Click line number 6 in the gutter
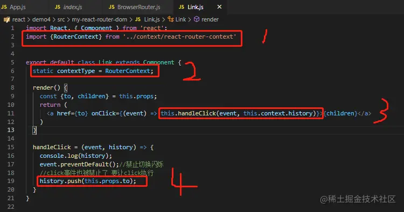Screen dimensions: 404x212 (x=12, y=71)
